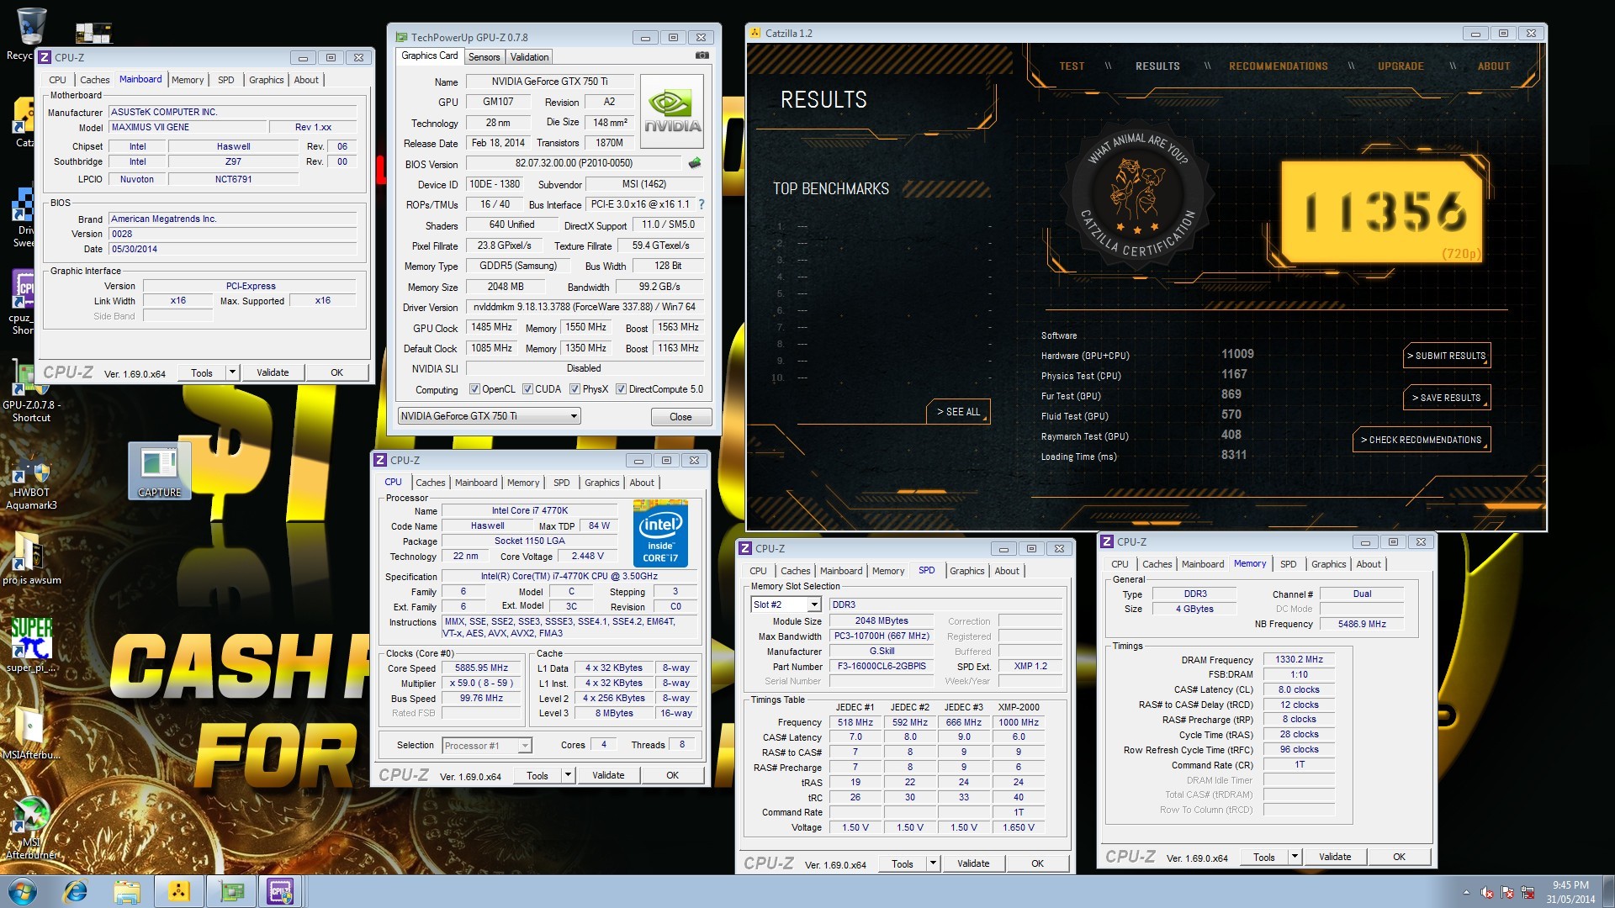The height and width of the screenshot is (908, 1615).
Task: Open the MSIAfterbu... desktop file icon
Action: point(31,731)
